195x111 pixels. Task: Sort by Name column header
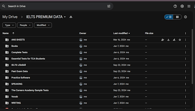6,33
